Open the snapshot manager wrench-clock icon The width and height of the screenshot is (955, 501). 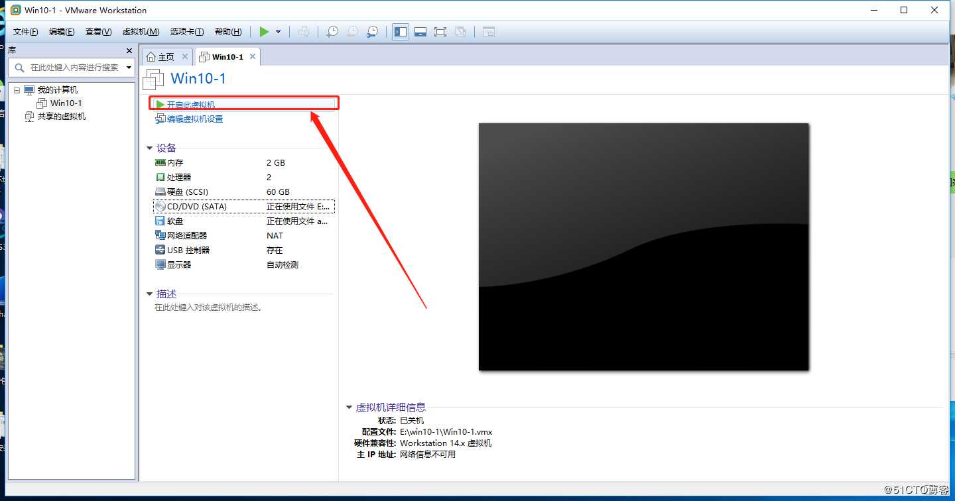(373, 32)
